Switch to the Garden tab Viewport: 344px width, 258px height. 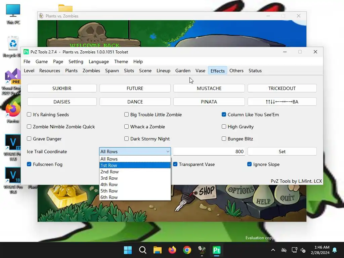(x=183, y=71)
